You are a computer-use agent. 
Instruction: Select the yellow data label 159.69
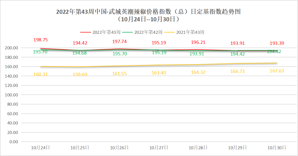80,75
